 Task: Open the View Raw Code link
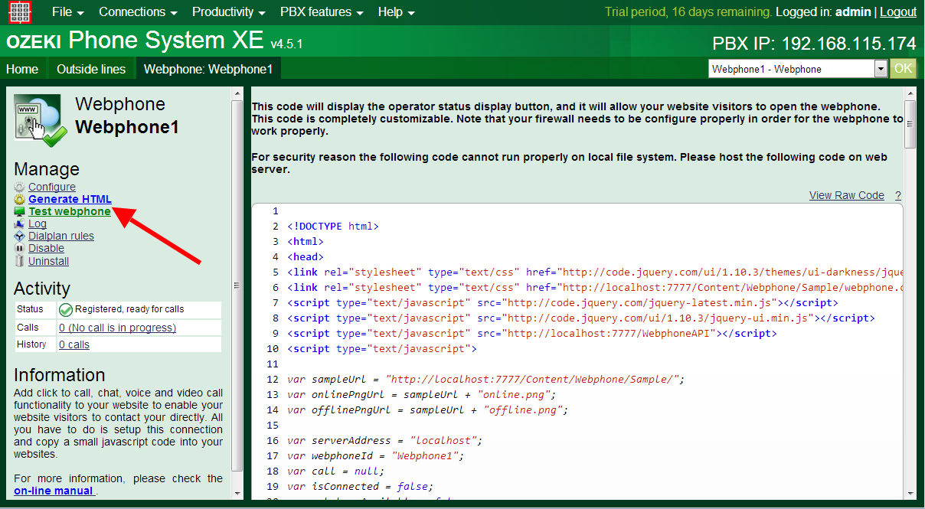[x=846, y=195]
